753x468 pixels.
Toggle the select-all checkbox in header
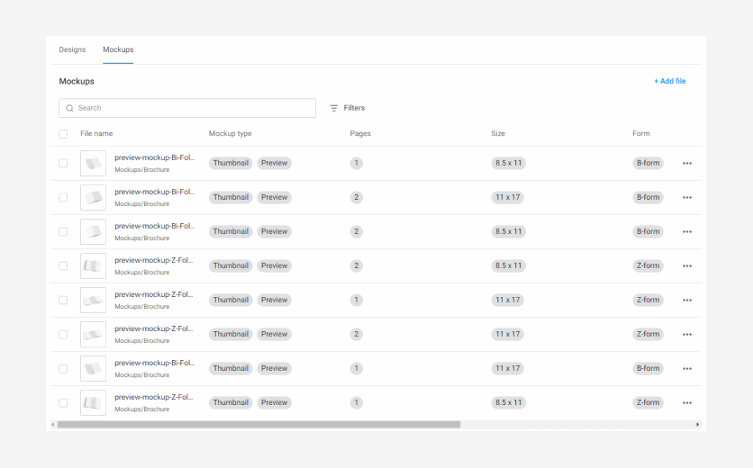click(63, 134)
